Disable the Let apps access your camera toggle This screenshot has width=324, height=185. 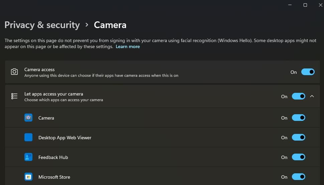pos(298,96)
